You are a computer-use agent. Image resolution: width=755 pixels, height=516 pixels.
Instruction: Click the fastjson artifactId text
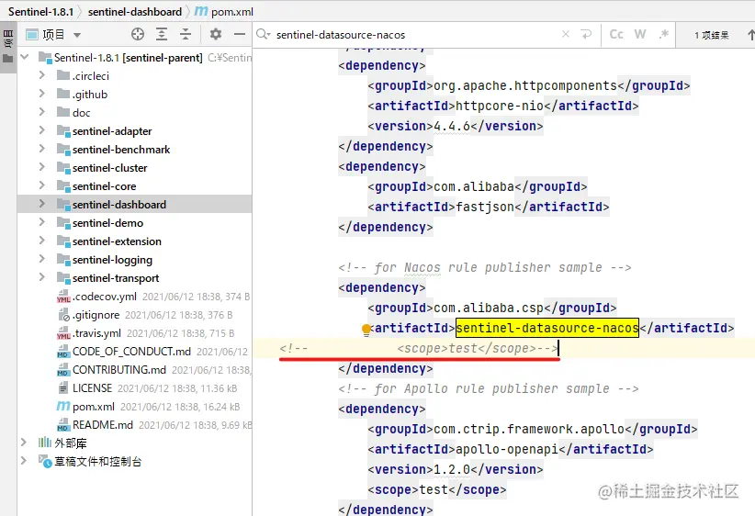click(484, 207)
